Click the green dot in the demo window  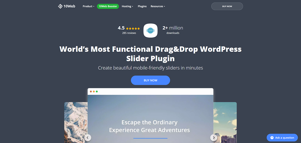click(97, 92)
